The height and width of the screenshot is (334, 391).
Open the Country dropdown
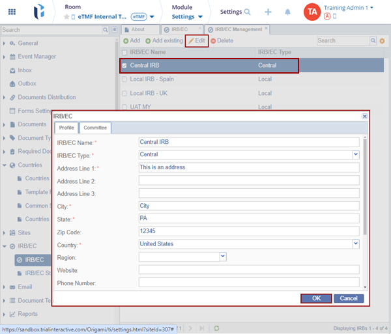click(356, 244)
